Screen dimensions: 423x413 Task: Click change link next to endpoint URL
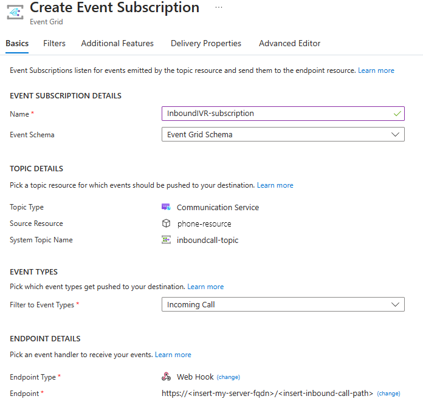(x=388, y=394)
